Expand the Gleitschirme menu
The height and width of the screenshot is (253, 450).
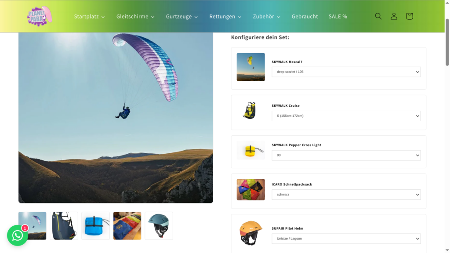click(135, 17)
